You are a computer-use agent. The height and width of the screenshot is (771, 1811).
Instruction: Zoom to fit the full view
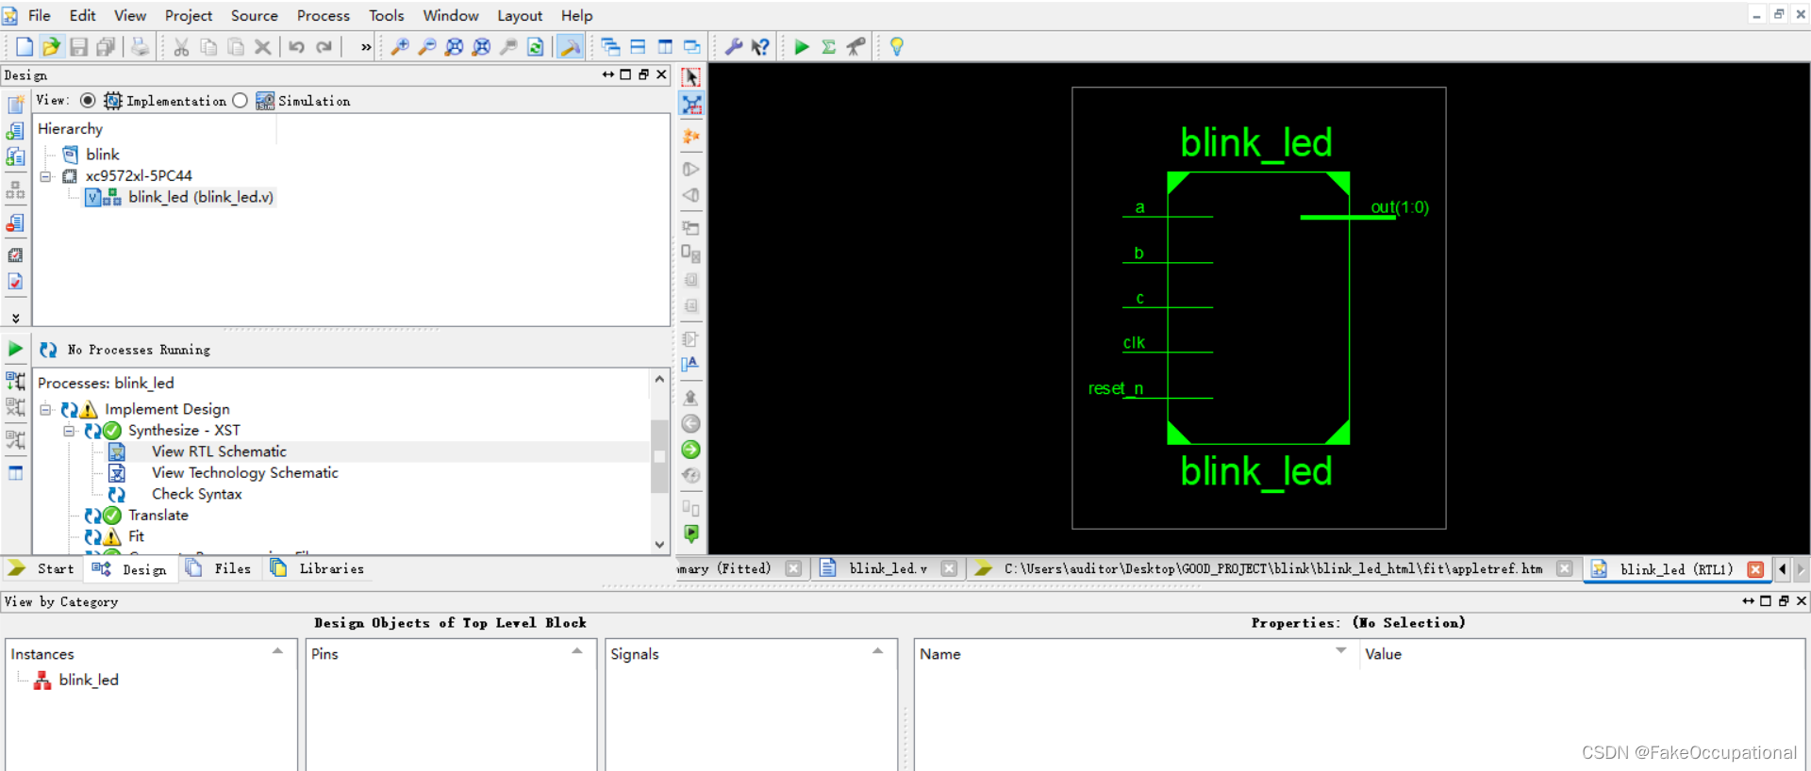(454, 47)
